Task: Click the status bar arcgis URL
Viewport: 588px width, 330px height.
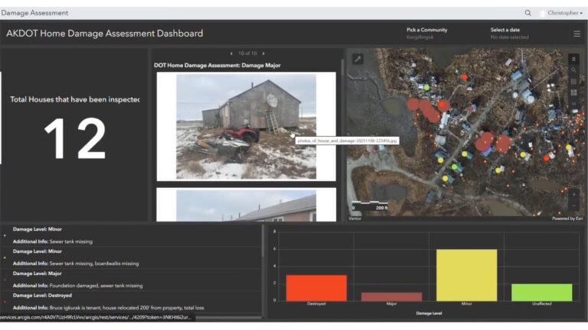Action: coord(96,317)
